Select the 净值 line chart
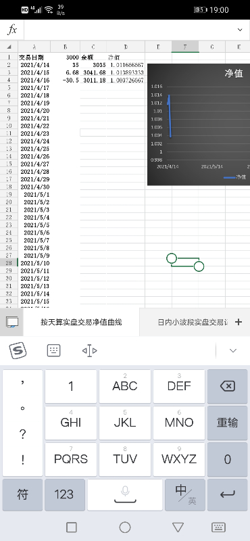The image size is (250, 541). 199,124
